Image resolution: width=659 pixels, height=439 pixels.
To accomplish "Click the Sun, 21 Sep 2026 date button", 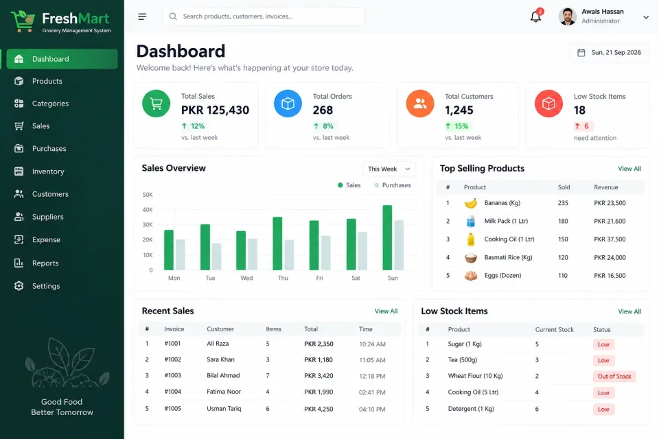I will (610, 53).
